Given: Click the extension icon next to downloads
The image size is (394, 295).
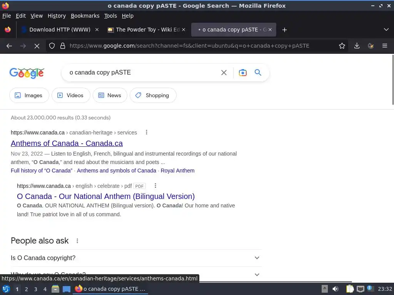Looking at the screenshot, I should coord(371,46).
